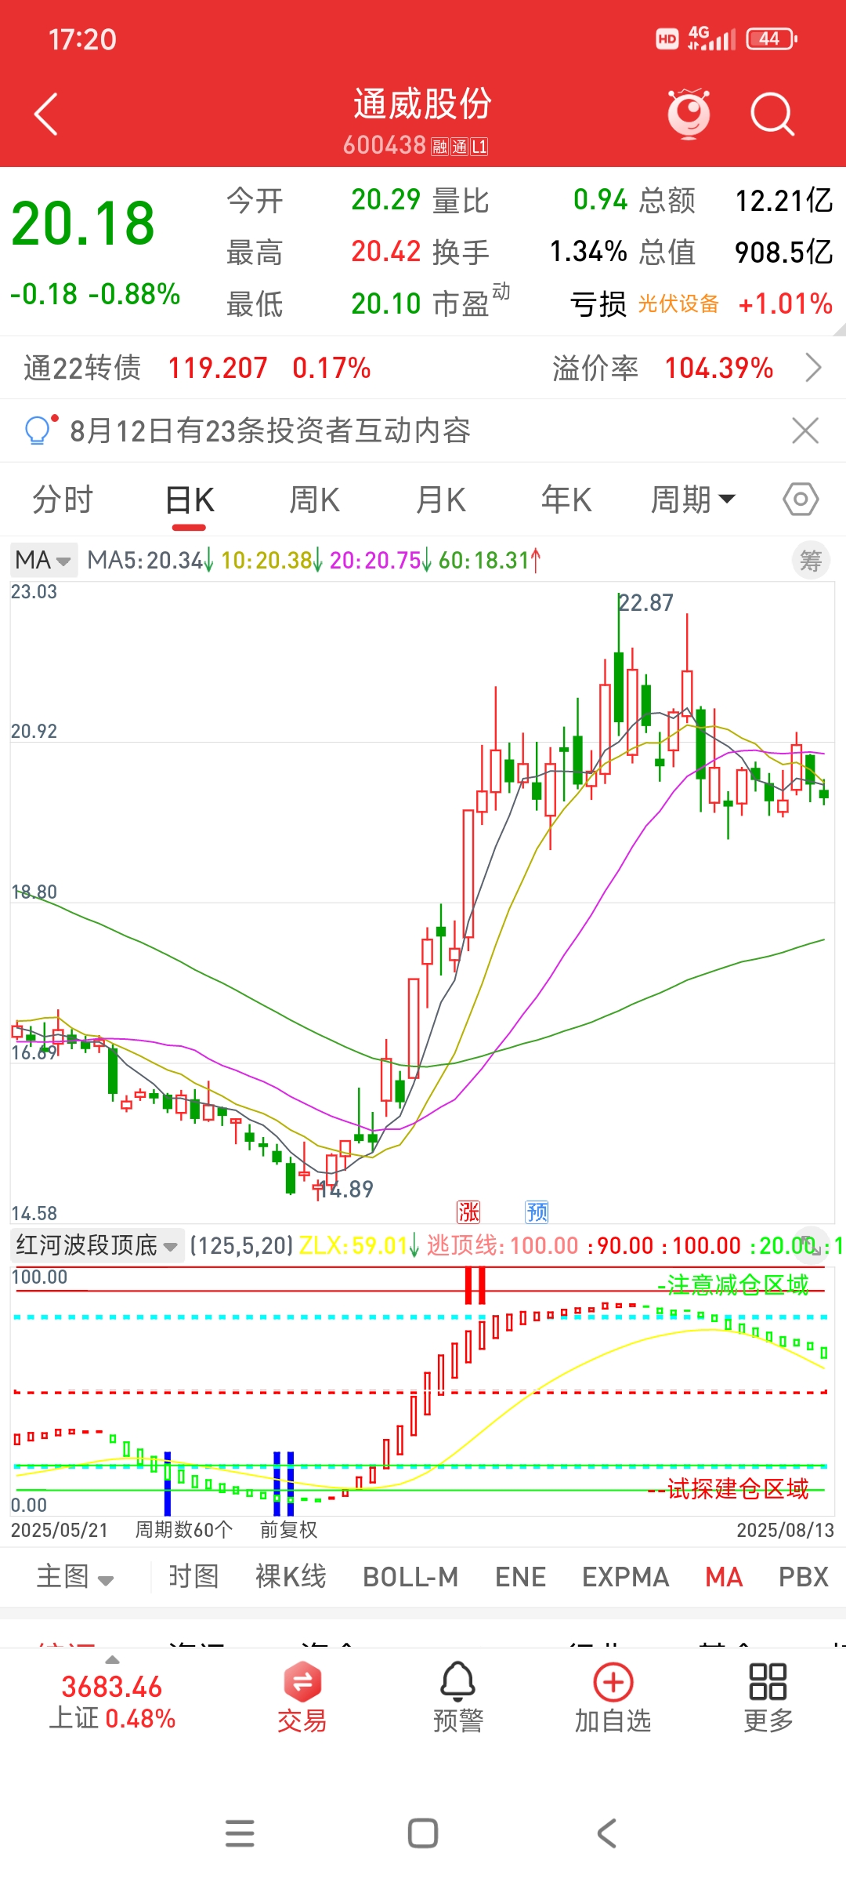Screen dimensions: 846x1882
Task: Open the 交易 trade icon
Action: pyautogui.click(x=302, y=1698)
